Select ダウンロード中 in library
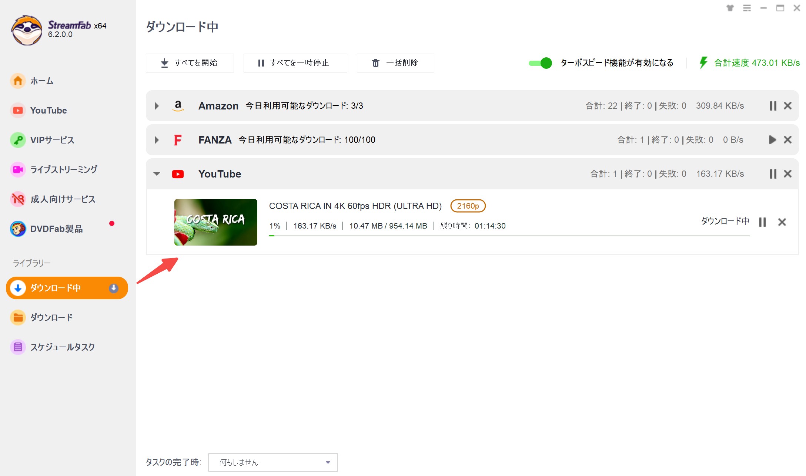The image size is (806, 476). point(67,288)
